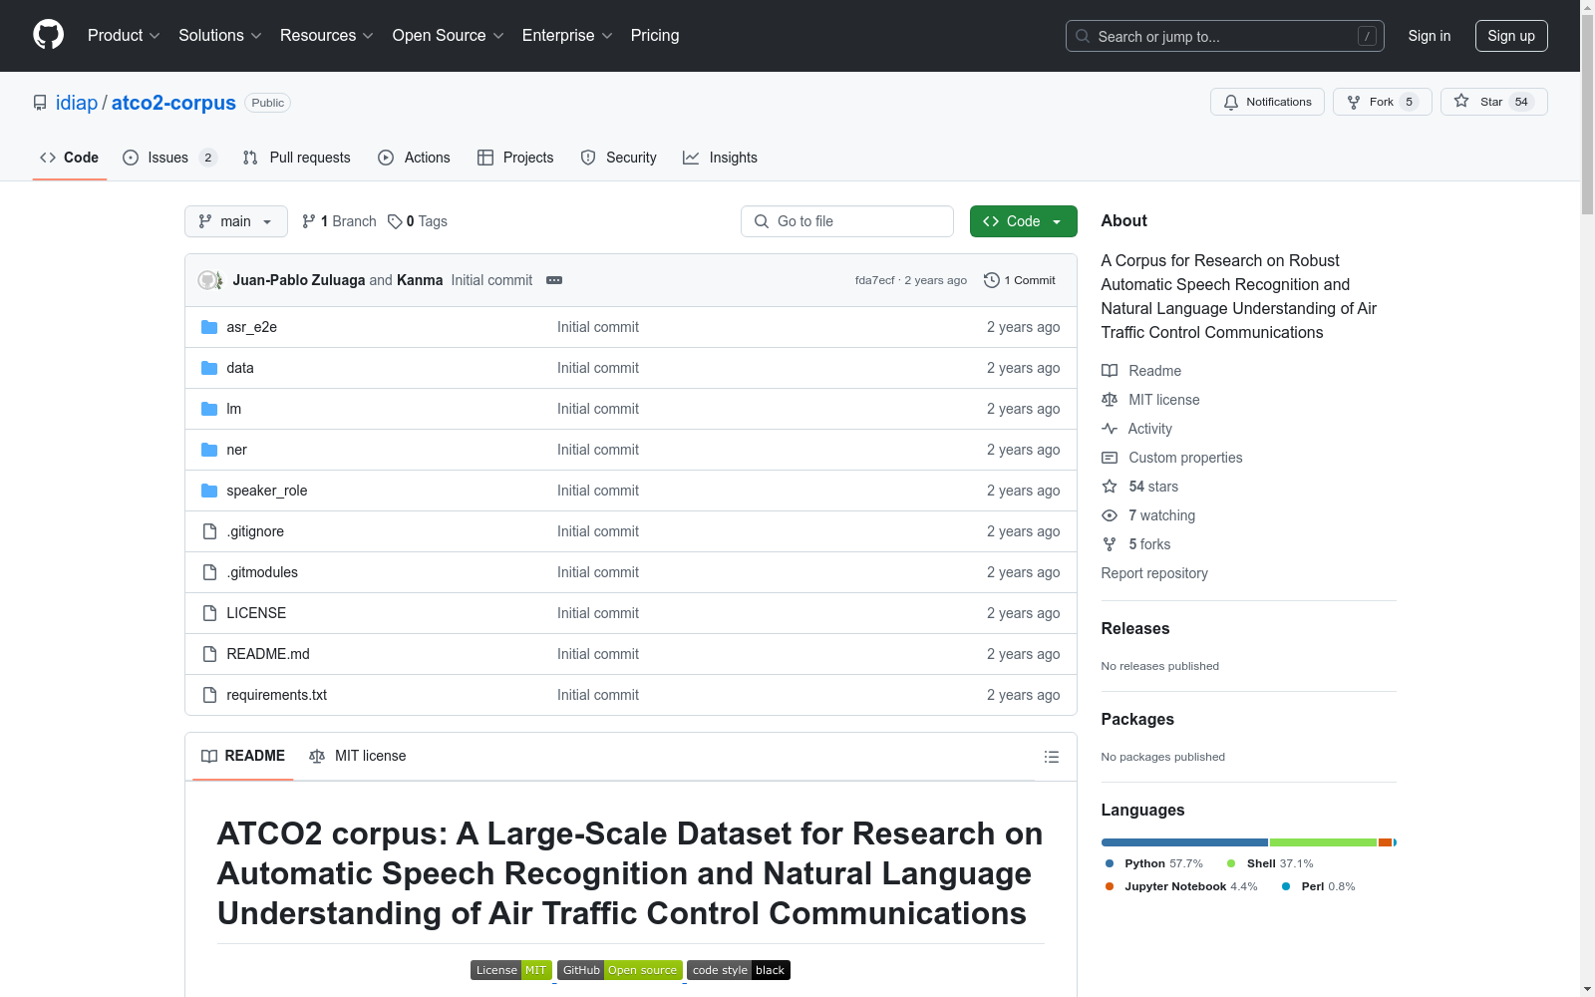This screenshot has height=997, width=1595.
Task: Switch to the Issues tab
Action: tap(169, 158)
